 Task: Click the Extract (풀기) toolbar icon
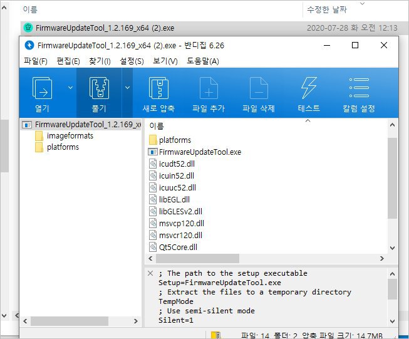[x=99, y=90]
